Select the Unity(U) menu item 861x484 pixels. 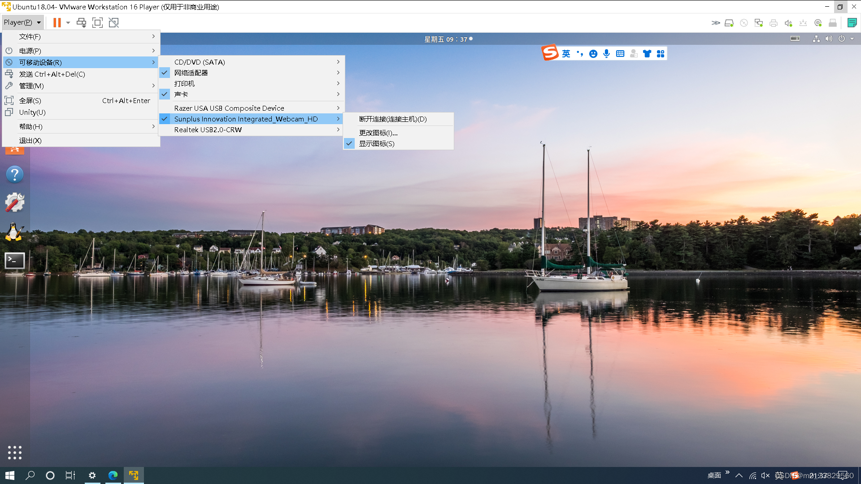click(x=81, y=112)
